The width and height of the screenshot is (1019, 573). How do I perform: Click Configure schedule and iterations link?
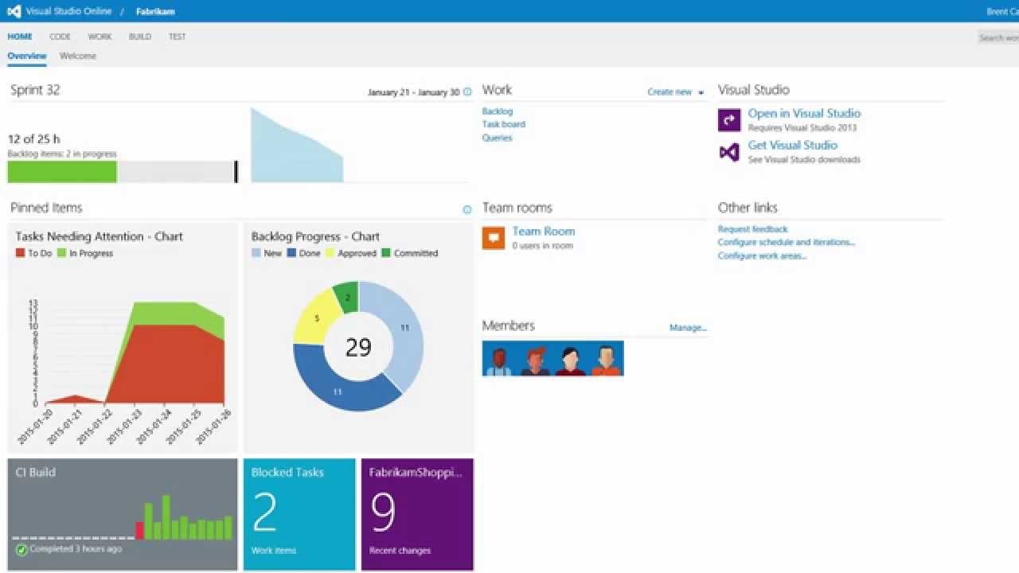click(x=787, y=243)
